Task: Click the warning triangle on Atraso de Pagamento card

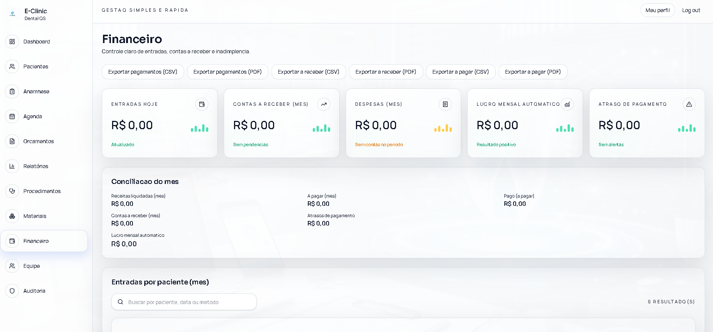Action: click(689, 104)
